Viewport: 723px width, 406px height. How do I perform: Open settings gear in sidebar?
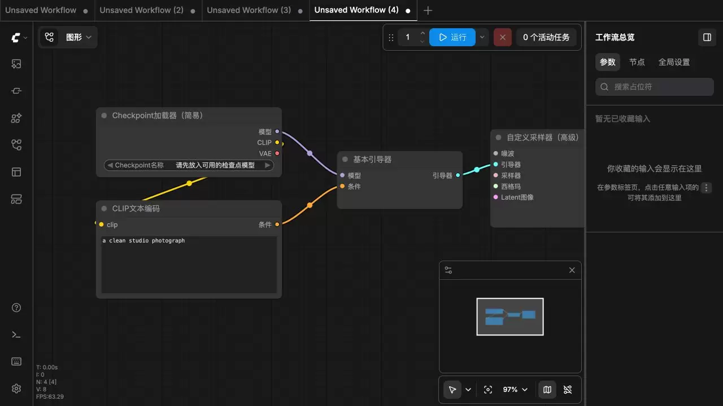pyautogui.click(x=16, y=389)
